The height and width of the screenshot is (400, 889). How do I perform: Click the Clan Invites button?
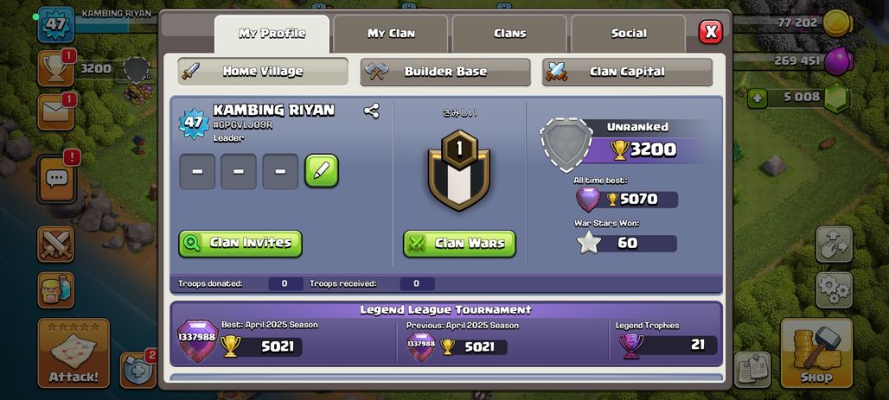pos(240,244)
